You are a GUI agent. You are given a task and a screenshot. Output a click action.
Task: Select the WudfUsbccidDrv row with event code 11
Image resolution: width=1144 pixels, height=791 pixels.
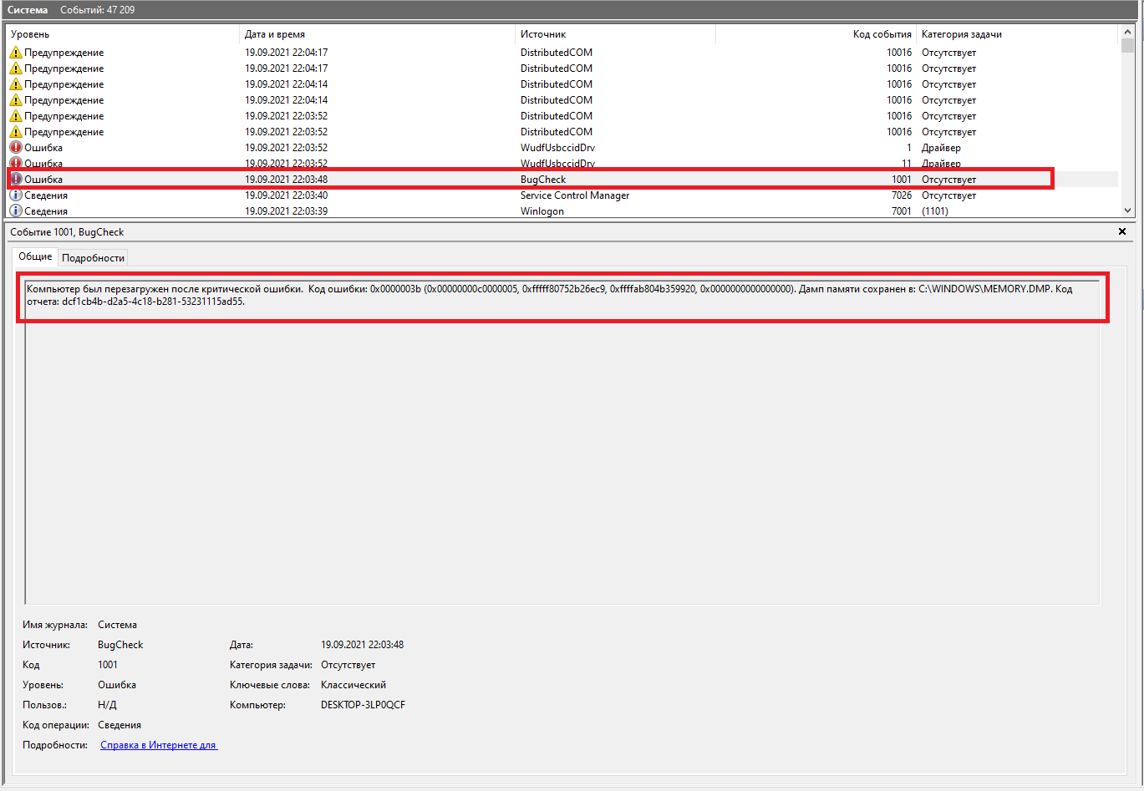[x=562, y=164]
